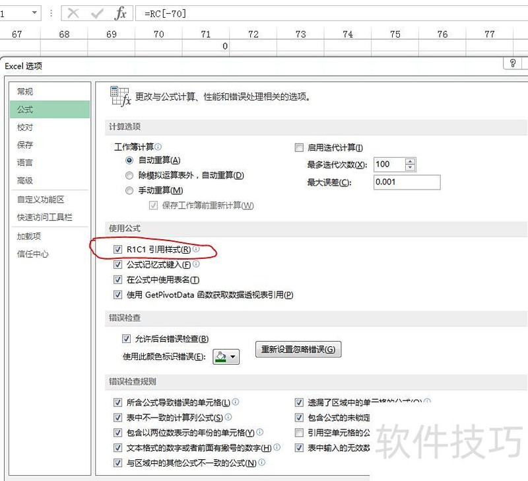Click info icon beside 所含公式导致错误的单元格
This screenshot has height=481, width=528.
(236, 402)
